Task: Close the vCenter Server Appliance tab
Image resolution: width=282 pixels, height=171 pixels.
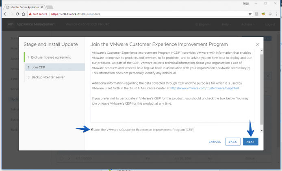Action: (42, 7)
